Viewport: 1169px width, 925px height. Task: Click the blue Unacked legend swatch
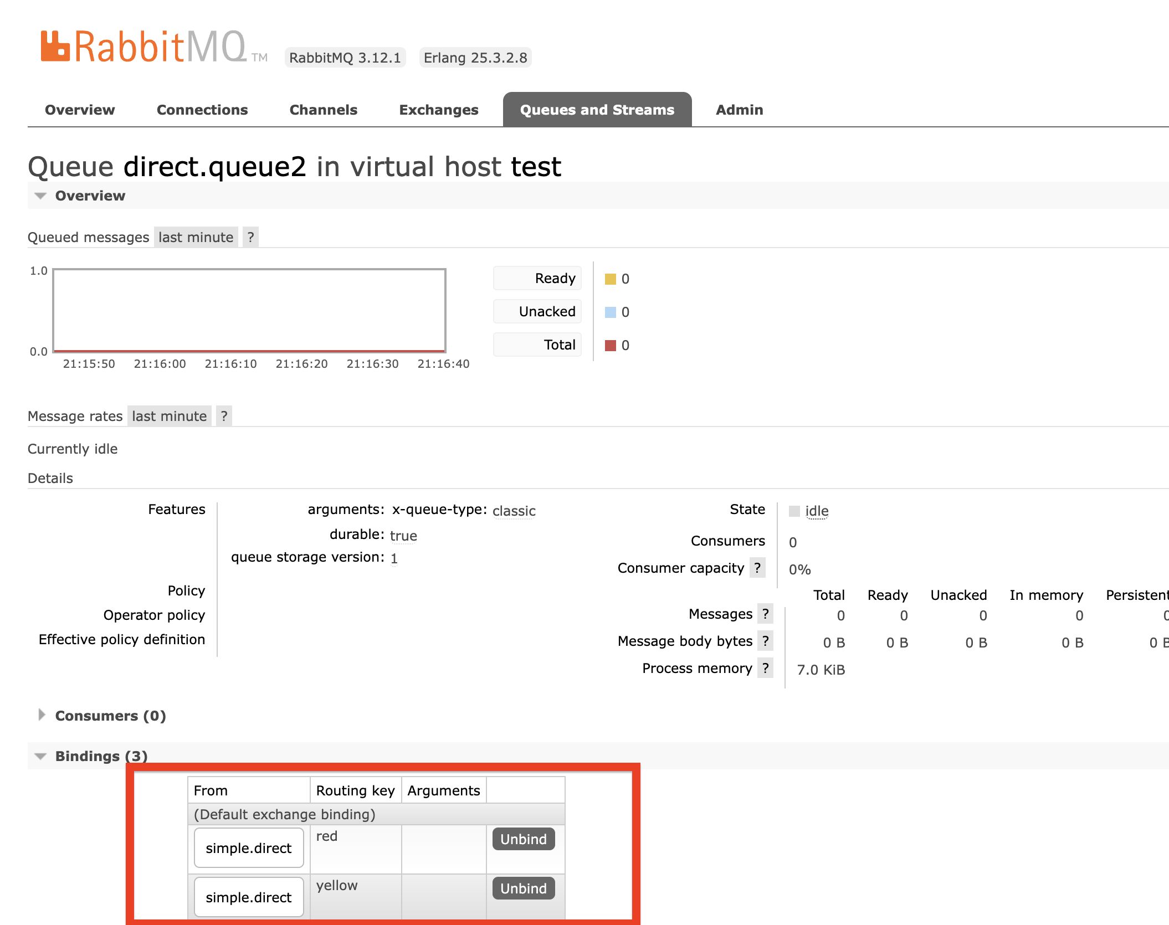(x=610, y=312)
